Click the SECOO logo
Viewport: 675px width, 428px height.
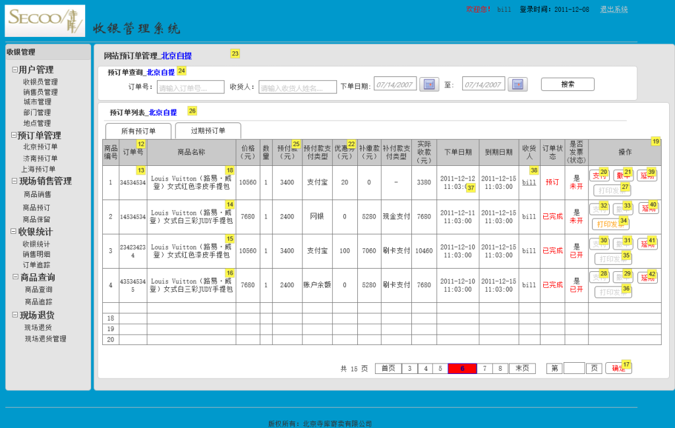tap(45, 21)
